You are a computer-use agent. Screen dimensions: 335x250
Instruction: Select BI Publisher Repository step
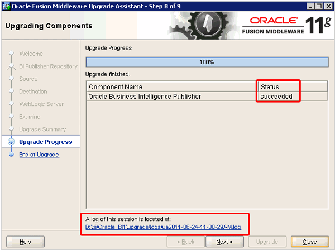tap(48, 66)
